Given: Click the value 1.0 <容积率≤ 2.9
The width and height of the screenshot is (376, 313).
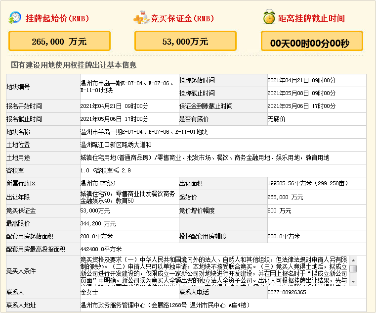Looking at the screenshot, I should pos(106,170).
